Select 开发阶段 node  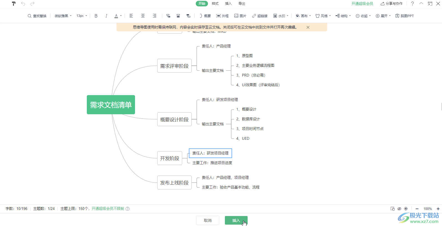click(x=170, y=158)
